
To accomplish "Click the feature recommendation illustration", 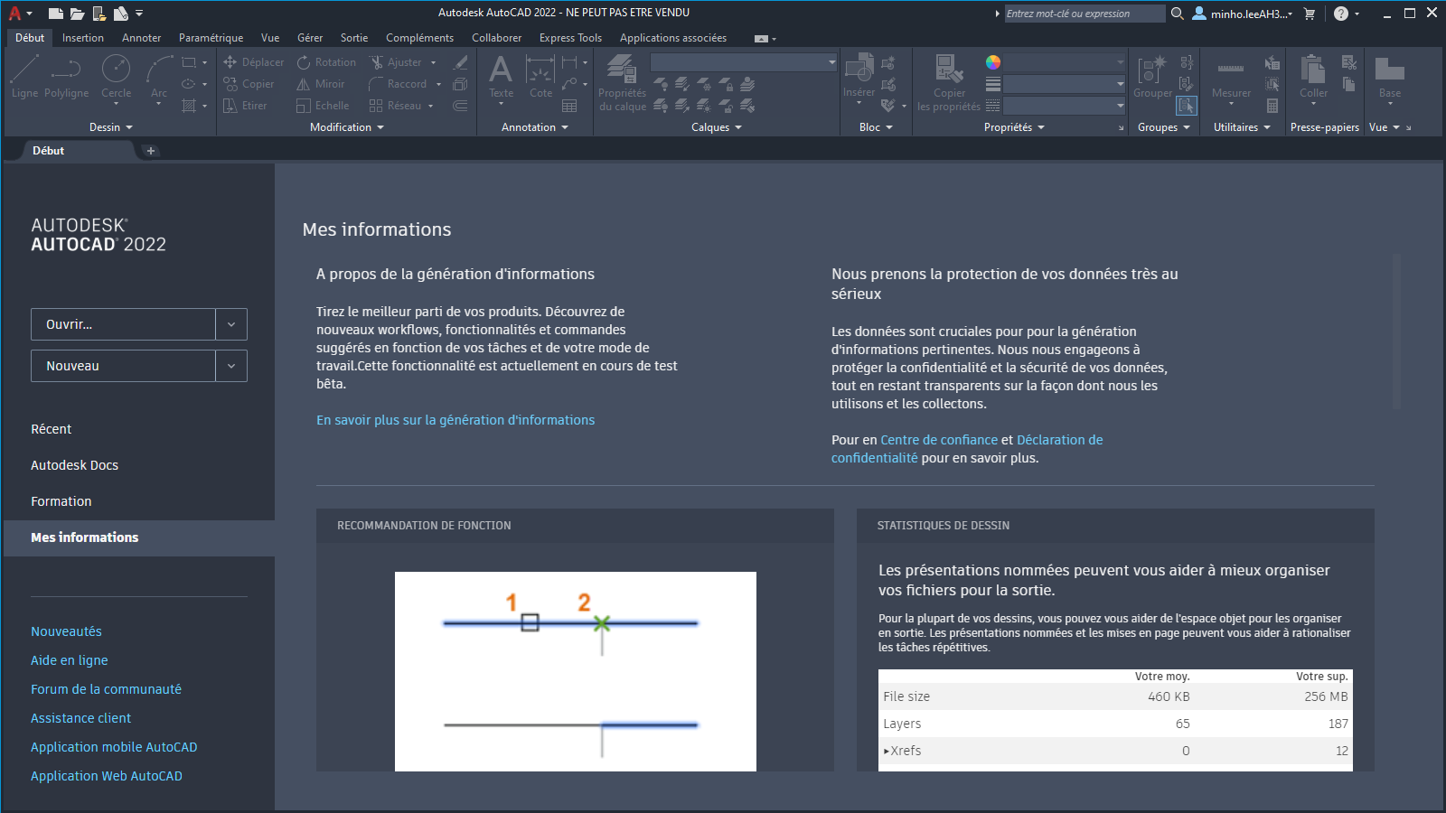I will click(576, 671).
